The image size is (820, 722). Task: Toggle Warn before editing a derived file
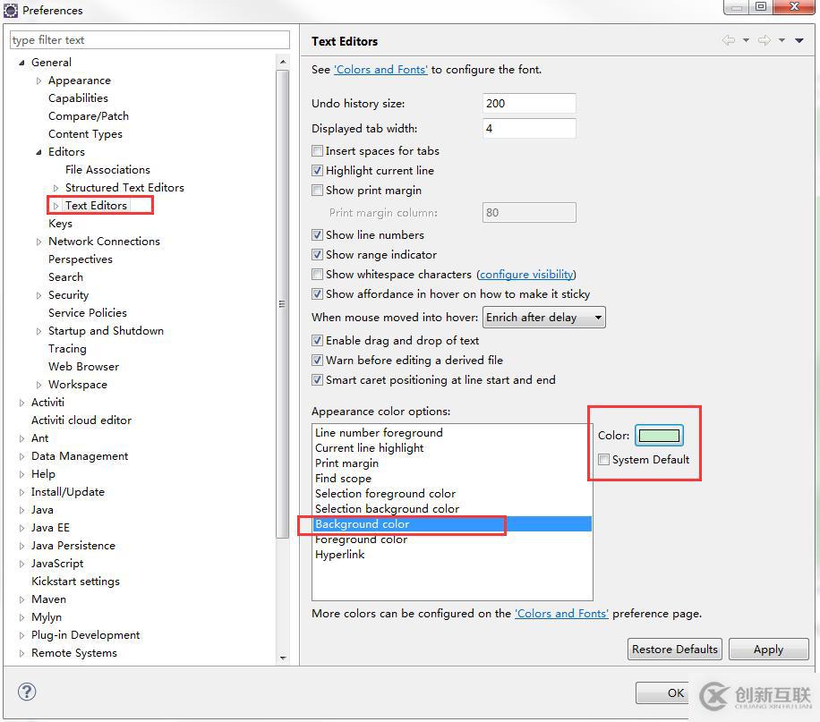(317, 361)
